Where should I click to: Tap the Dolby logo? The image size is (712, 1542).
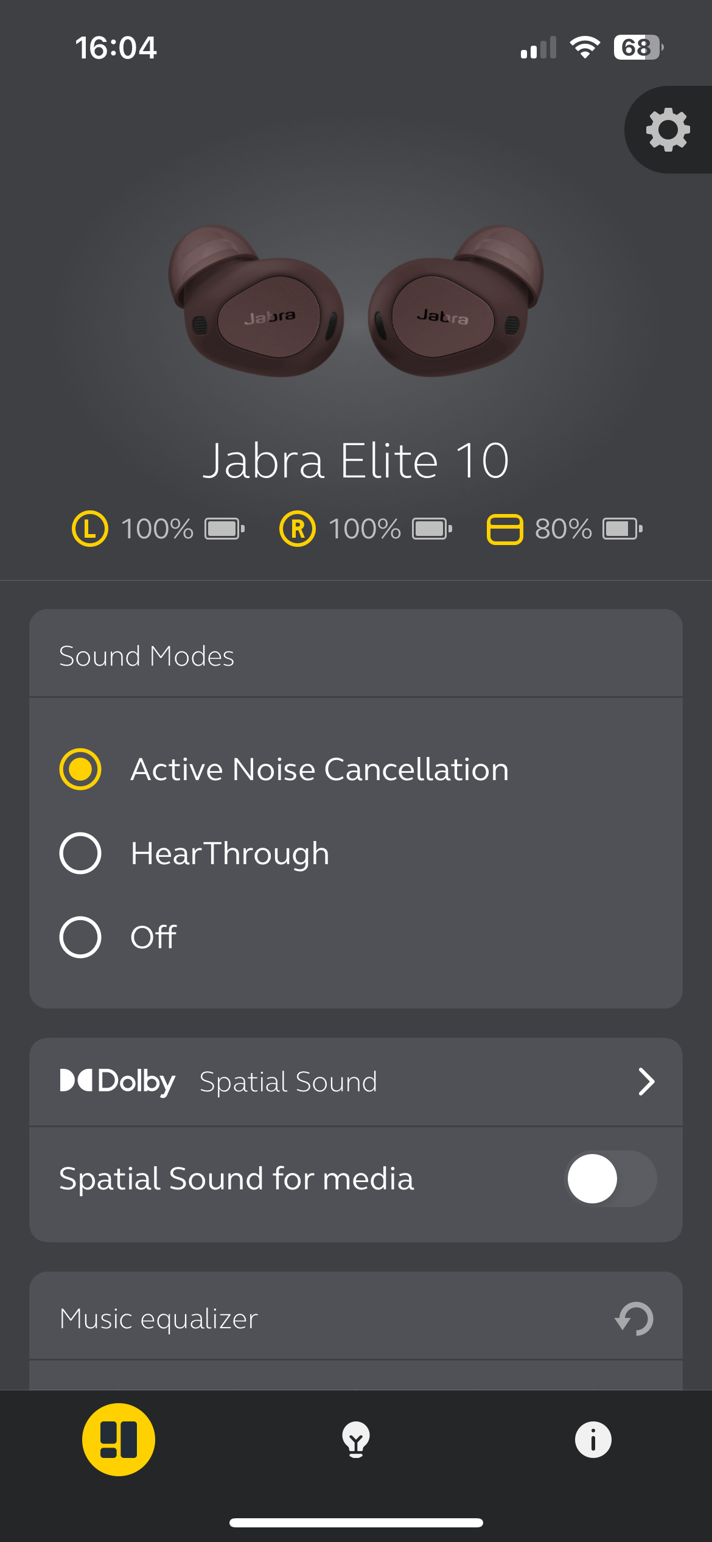117,1082
